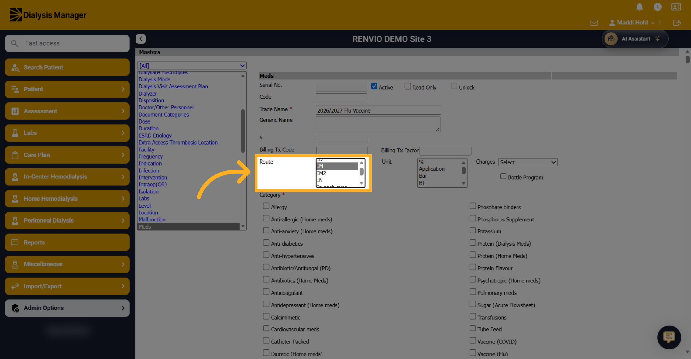Click into the Trade Name field
The height and width of the screenshot is (359, 691).
coord(378,110)
